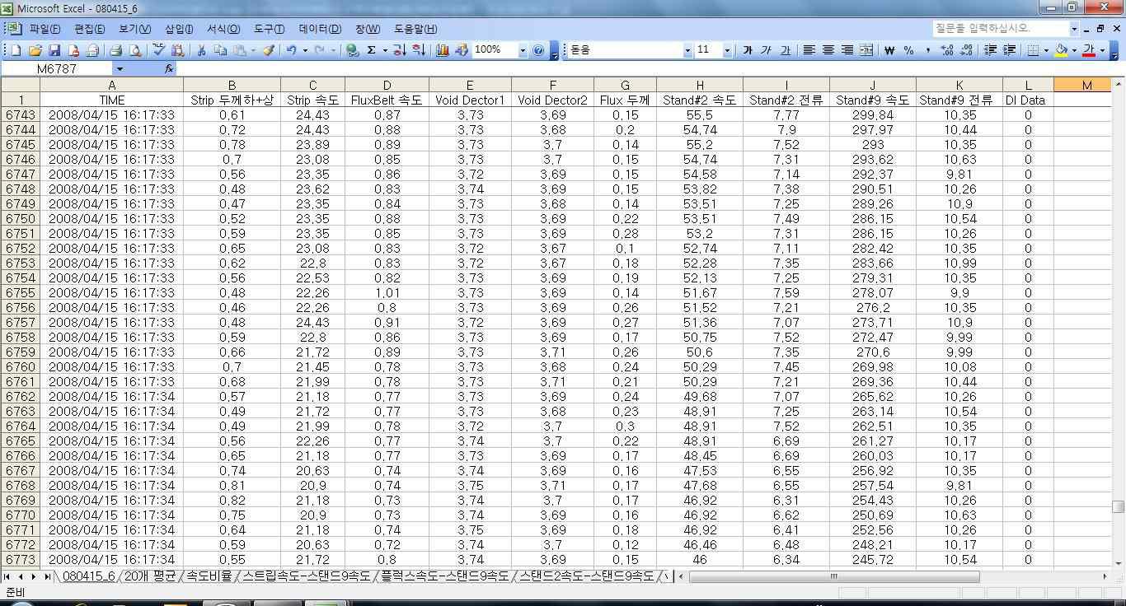Image resolution: width=1126 pixels, height=606 pixels.
Task: Open Print Preview from the toolbar
Action: [135, 50]
